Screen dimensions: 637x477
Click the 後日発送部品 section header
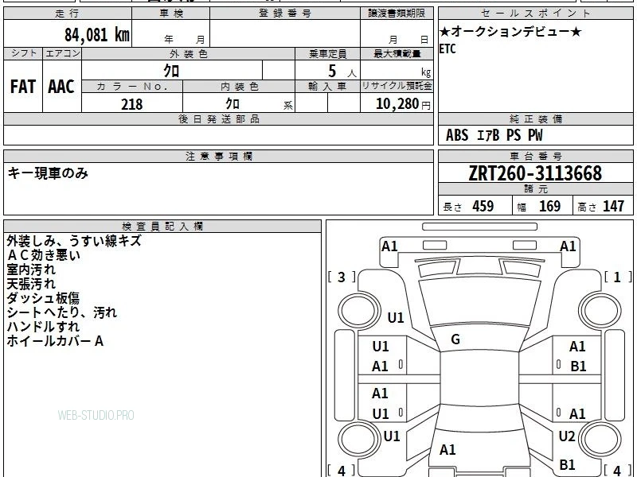[x=218, y=118]
